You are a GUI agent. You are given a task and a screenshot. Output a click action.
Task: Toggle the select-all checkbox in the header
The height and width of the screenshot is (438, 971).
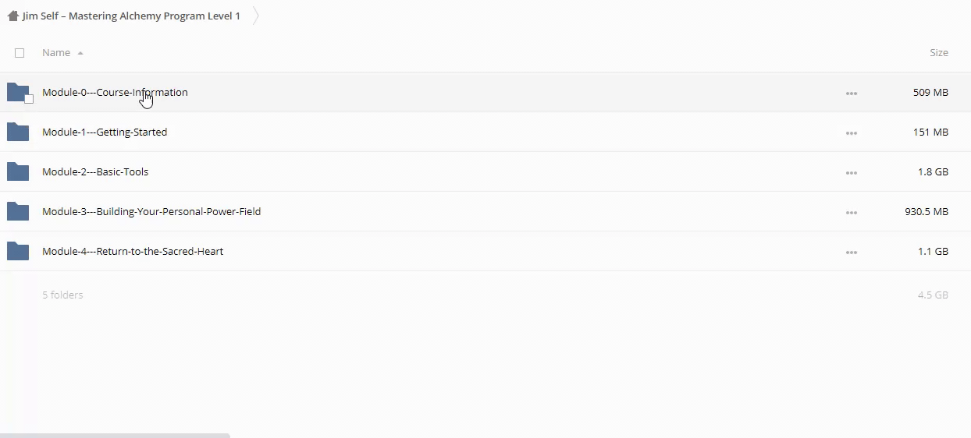(x=20, y=53)
